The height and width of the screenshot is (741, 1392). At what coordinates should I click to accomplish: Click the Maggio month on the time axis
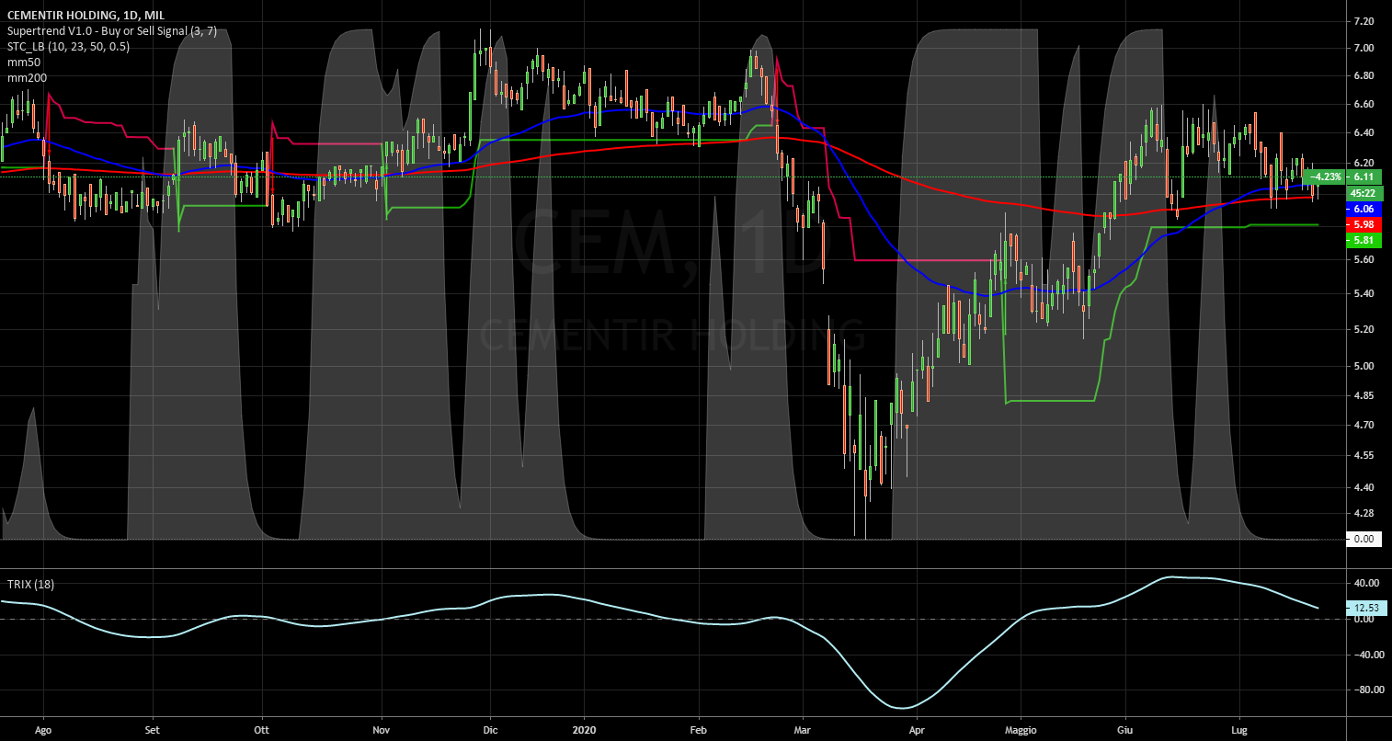[x=1020, y=731]
